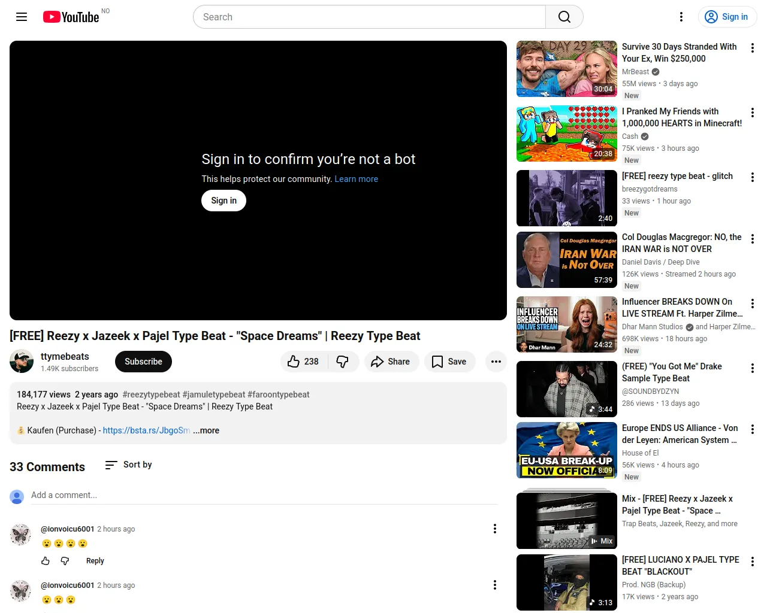Open options menu on the MrBeast video
The height and width of the screenshot is (613, 767).
[752, 48]
